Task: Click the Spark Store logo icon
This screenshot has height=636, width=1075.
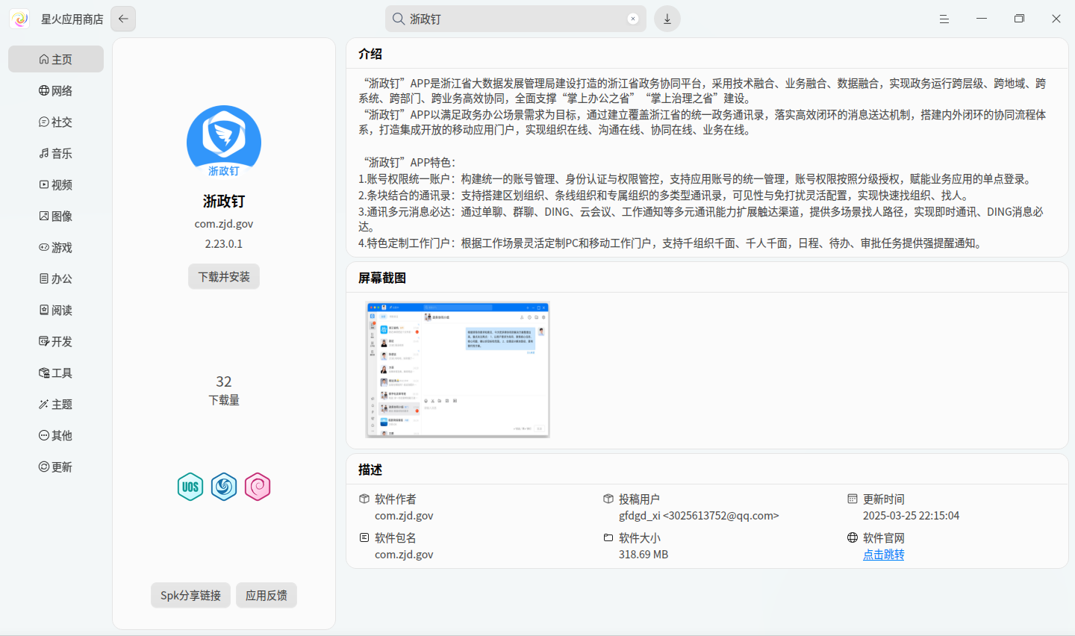Action: tap(20, 19)
